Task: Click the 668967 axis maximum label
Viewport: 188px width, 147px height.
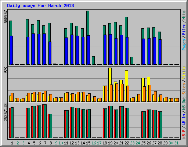Action: [x=6, y=17]
